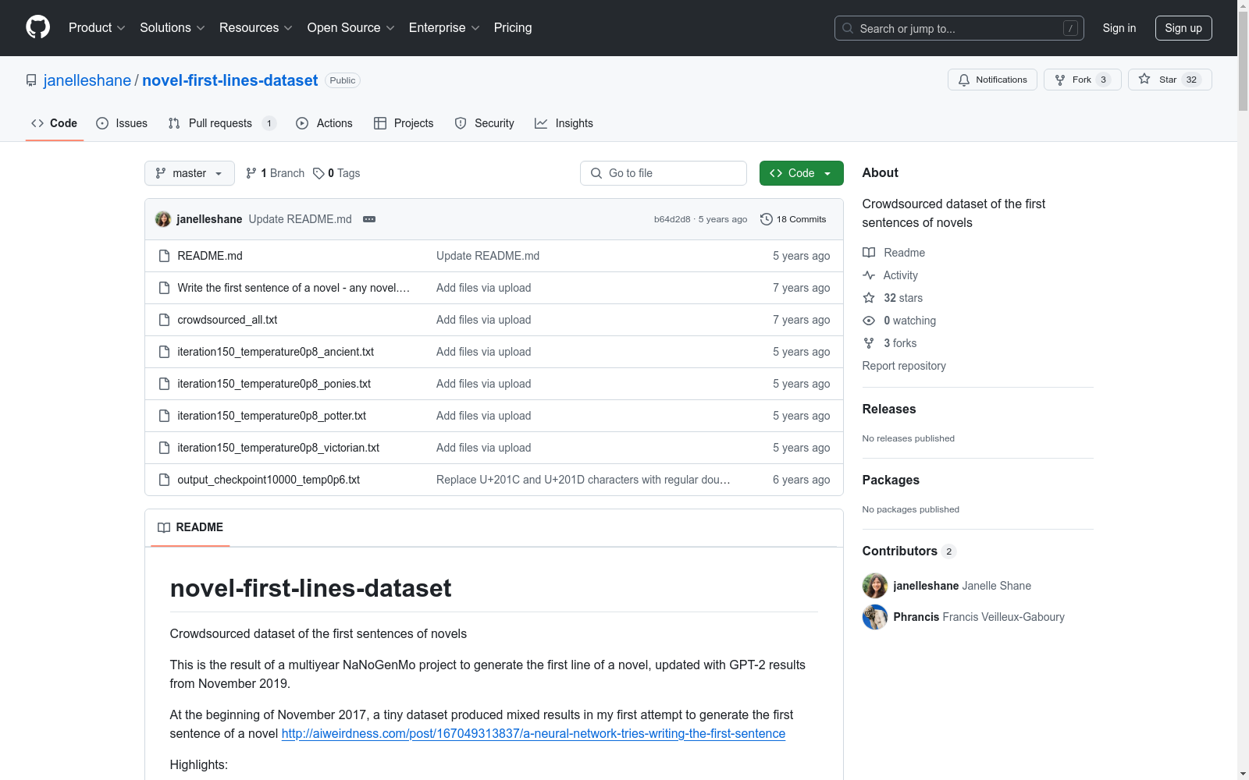Open the b64d2d8 commit hash

coord(672,219)
